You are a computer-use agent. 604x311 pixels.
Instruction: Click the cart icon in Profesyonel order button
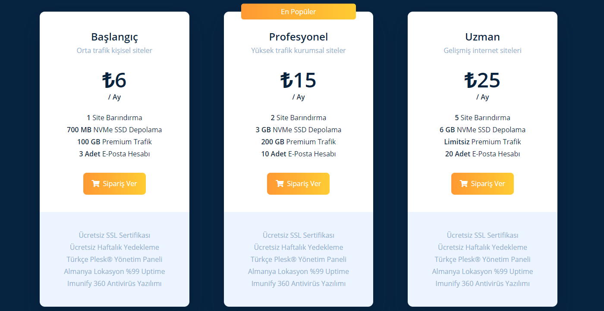pos(280,183)
